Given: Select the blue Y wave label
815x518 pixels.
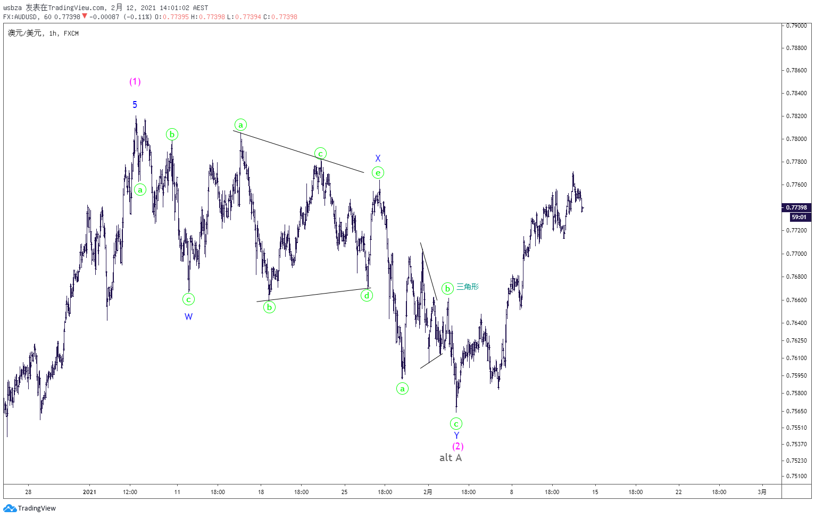Looking at the screenshot, I should [x=456, y=435].
